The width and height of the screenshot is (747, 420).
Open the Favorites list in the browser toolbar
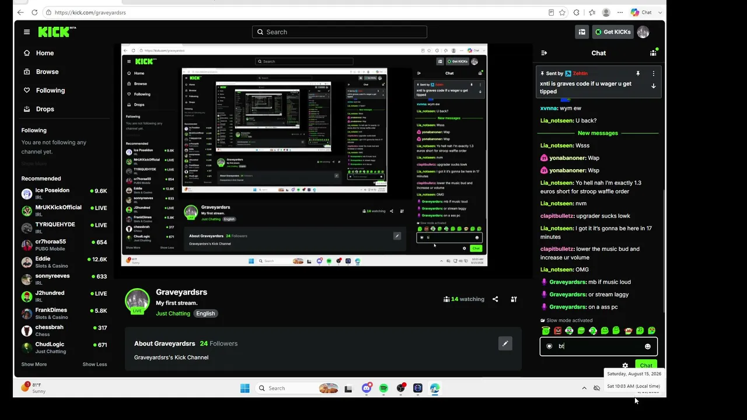(592, 12)
